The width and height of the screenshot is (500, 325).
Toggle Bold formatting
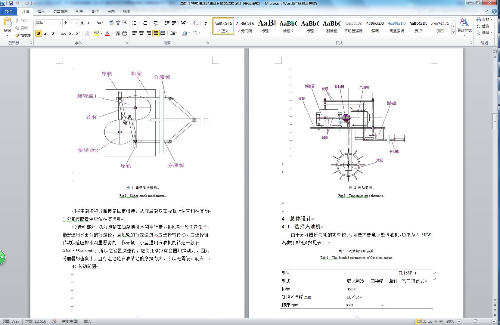point(39,33)
